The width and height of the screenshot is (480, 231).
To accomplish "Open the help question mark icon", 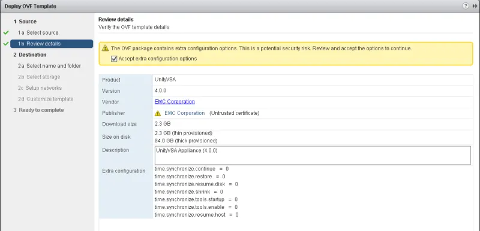I will (466, 6).
